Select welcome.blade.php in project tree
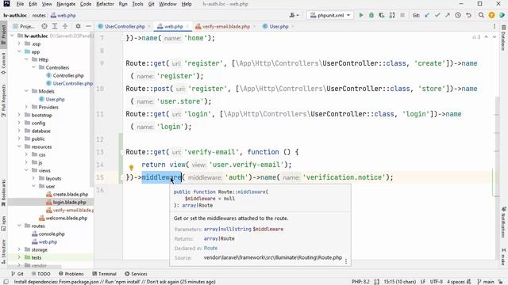508x285 pixels. click(67, 218)
